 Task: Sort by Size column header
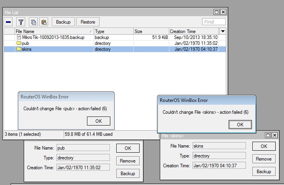tap(151, 31)
